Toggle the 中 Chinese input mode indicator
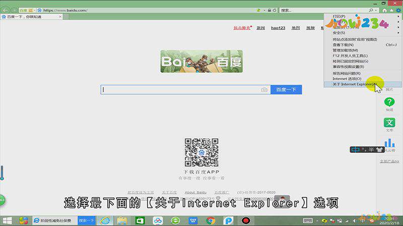 tap(356, 150)
